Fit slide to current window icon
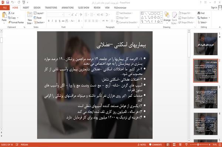This screenshot has width=222, height=147. [220, 144]
